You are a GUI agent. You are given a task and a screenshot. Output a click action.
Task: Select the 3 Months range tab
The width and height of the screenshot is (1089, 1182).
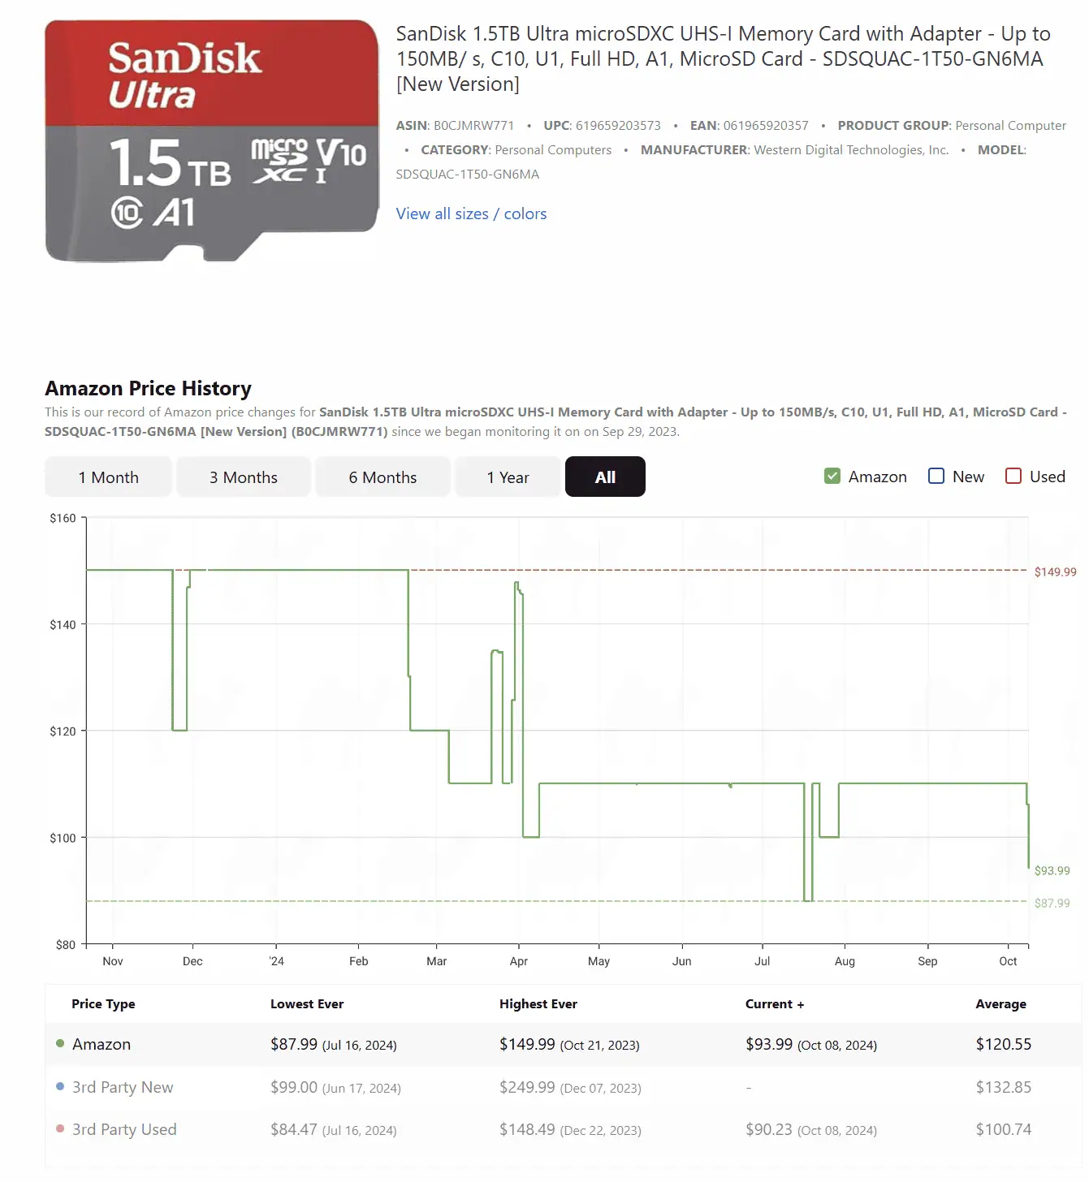pos(244,477)
